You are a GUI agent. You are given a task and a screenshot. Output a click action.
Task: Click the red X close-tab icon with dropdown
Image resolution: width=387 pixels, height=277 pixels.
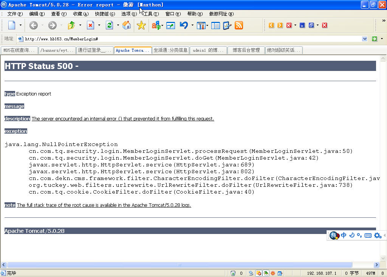[x=289, y=25]
